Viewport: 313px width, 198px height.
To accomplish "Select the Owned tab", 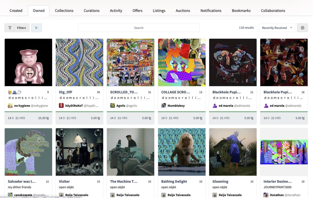I will [x=39, y=11].
